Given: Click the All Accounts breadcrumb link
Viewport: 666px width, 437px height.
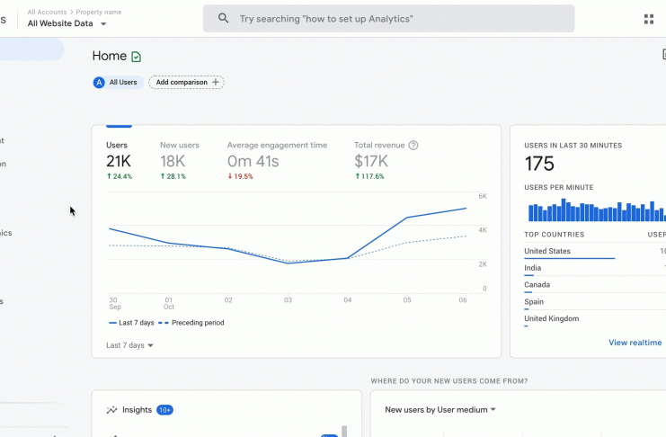Looking at the screenshot, I should (47, 12).
